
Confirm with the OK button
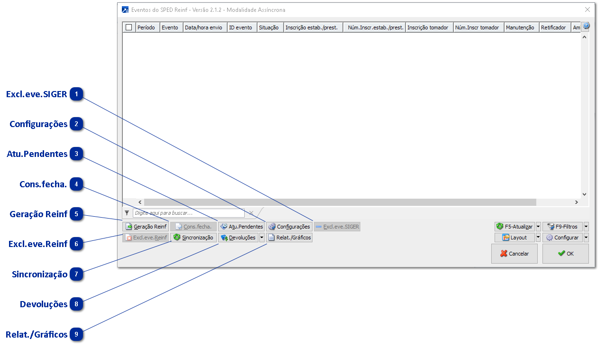566,254
